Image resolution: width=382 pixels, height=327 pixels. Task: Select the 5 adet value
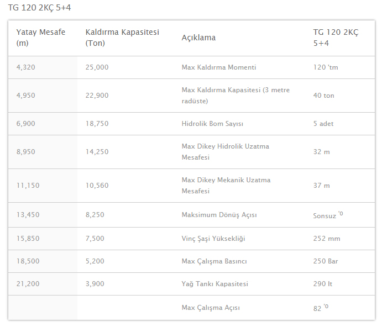(x=323, y=124)
